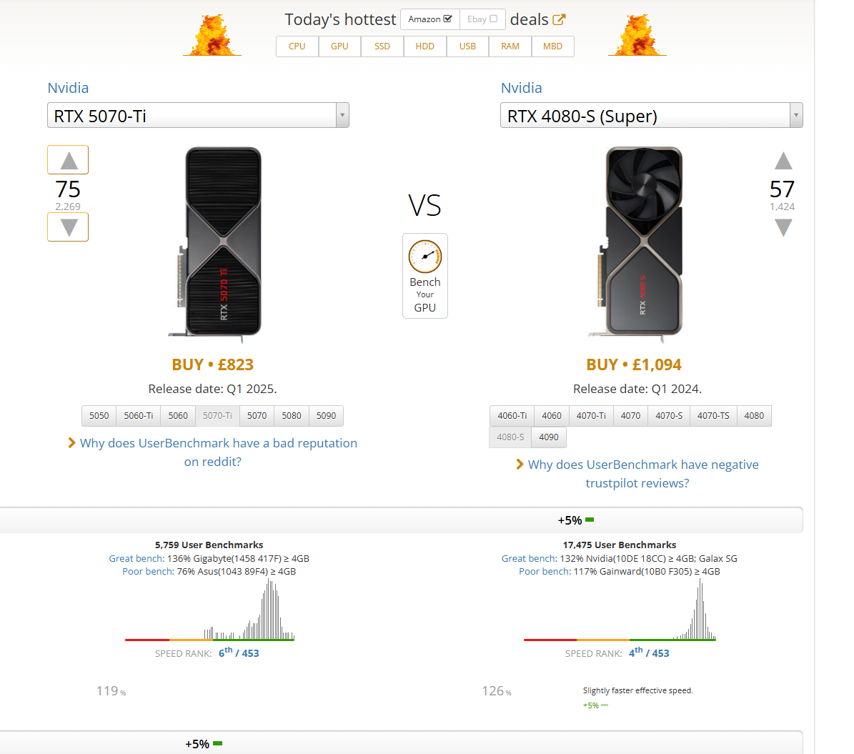Switch to the 4060 model button
Image resolution: width=854 pixels, height=754 pixels.
click(x=552, y=416)
